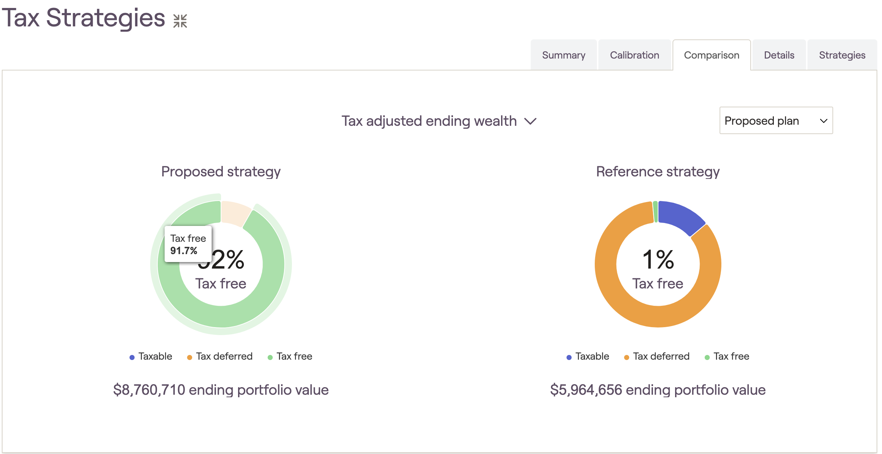Open the Summary tab
Viewport: 882px width, 454px height.
tap(563, 55)
